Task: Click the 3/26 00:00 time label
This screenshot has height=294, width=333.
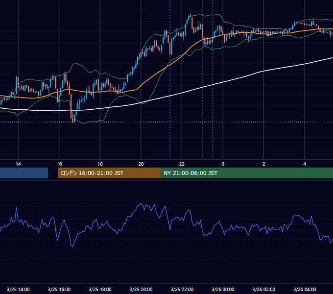Action: pos(223,289)
